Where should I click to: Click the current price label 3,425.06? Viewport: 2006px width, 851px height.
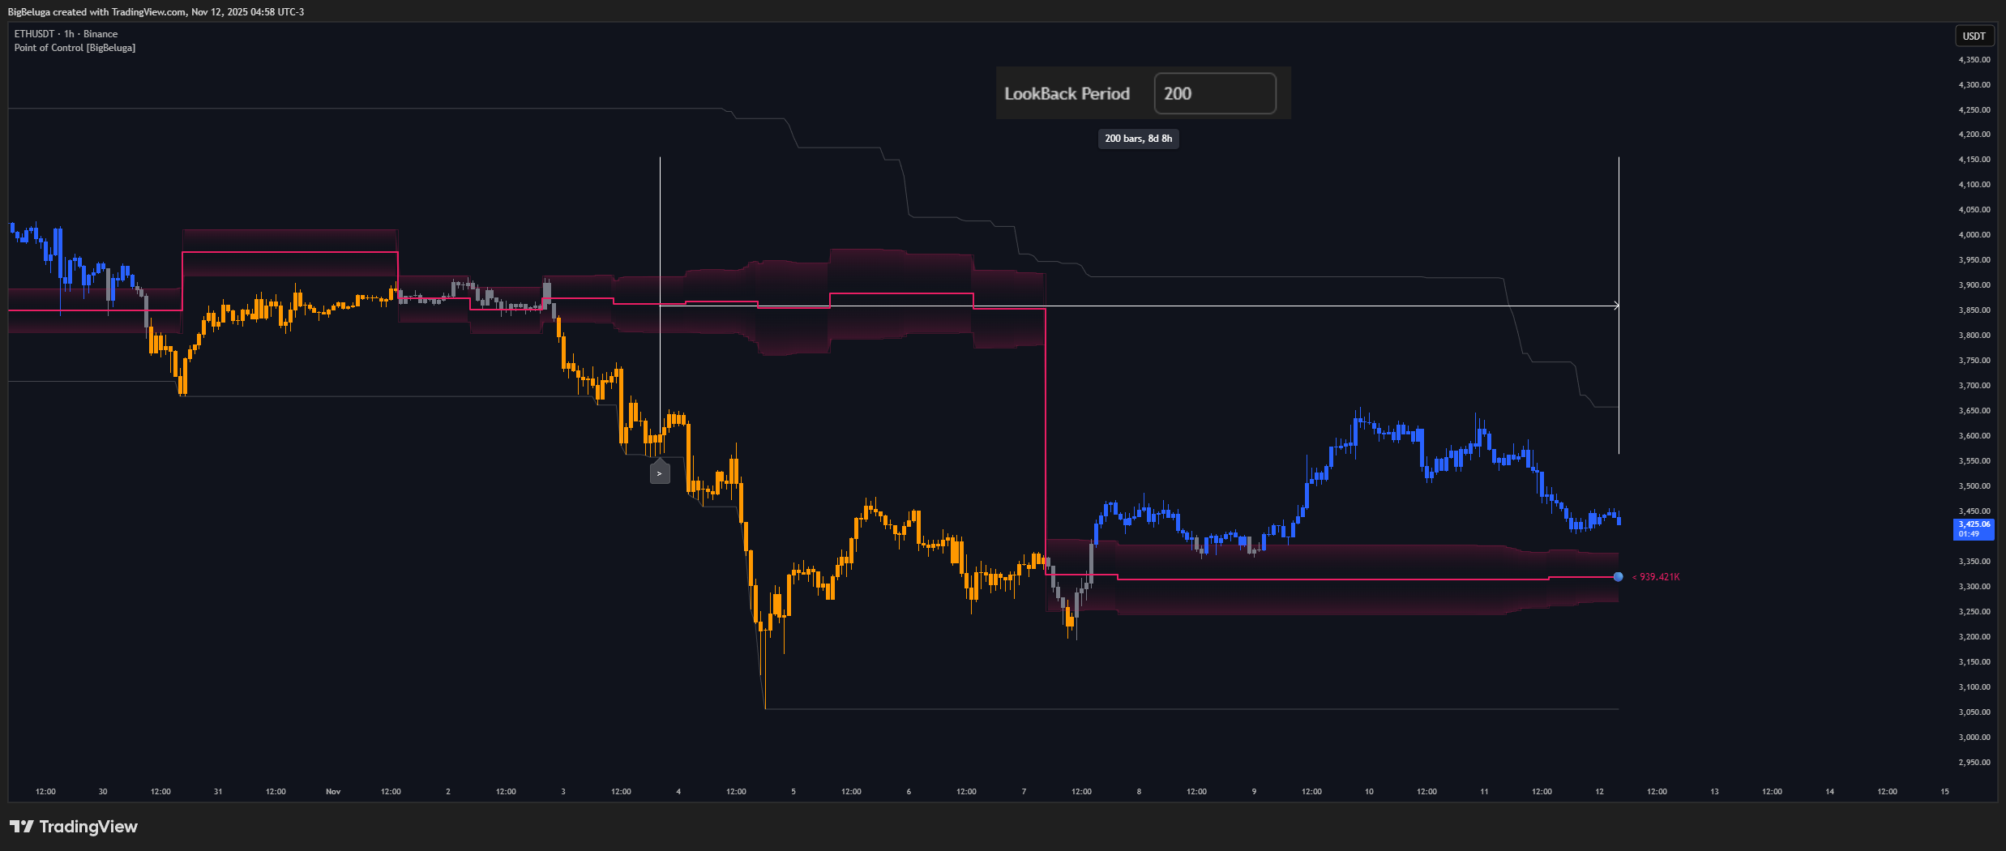click(x=1974, y=529)
